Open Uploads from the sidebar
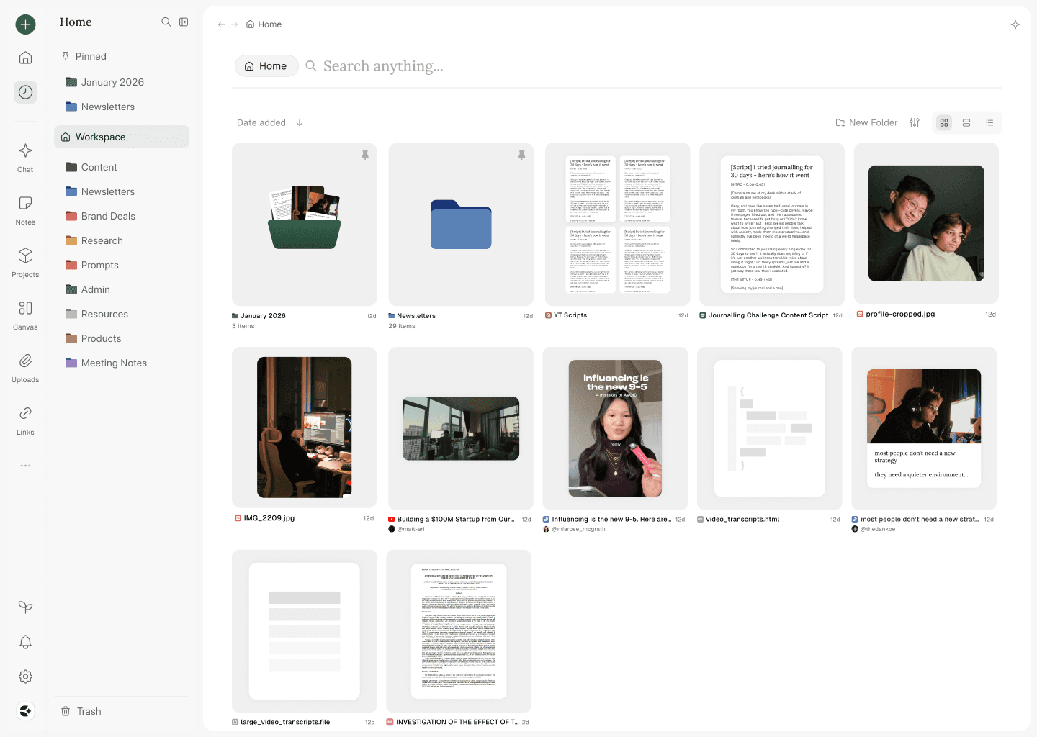 pyautogui.click(x=25, y=367)
